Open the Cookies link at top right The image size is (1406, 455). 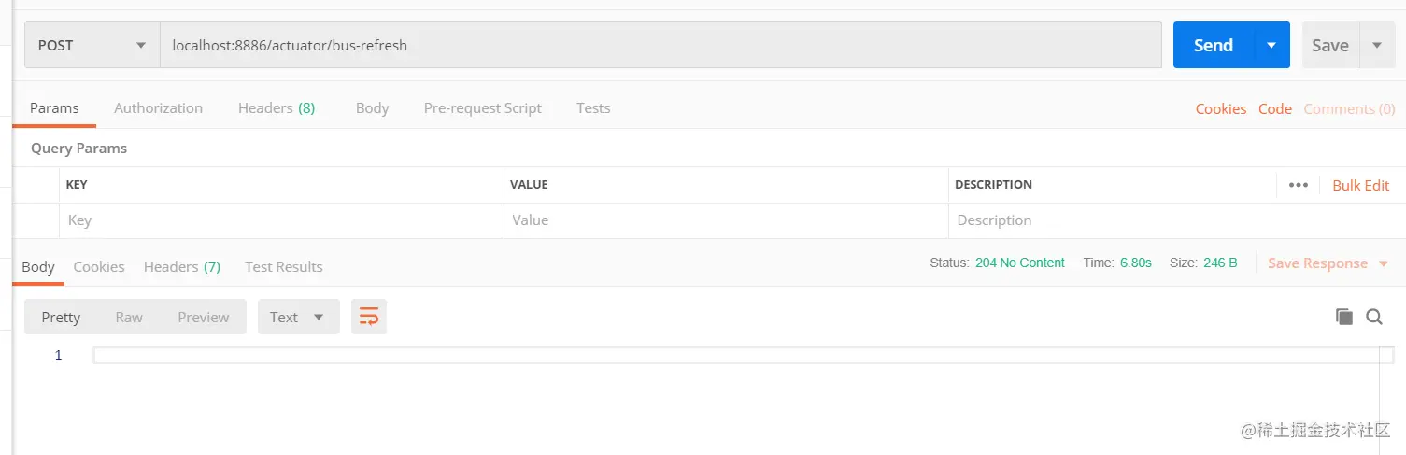tap(1221, 109)
